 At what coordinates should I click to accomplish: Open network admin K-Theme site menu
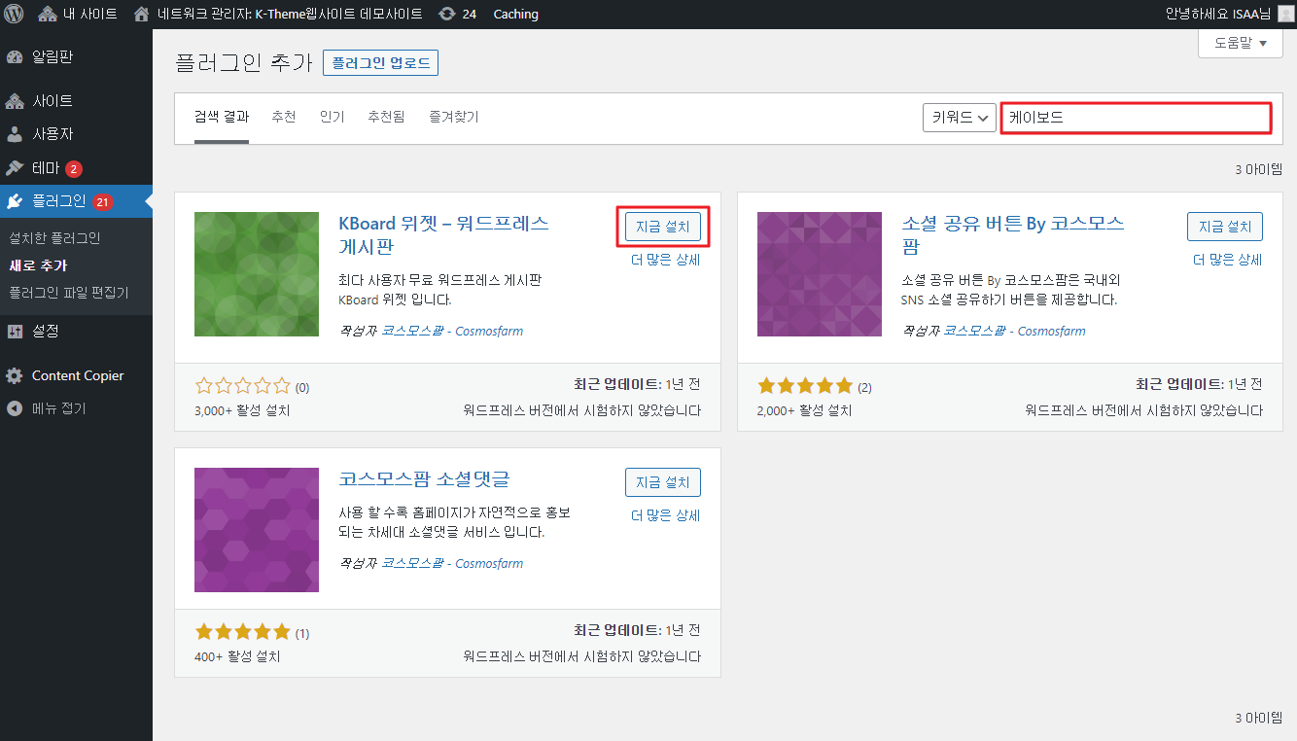point(278,14)
